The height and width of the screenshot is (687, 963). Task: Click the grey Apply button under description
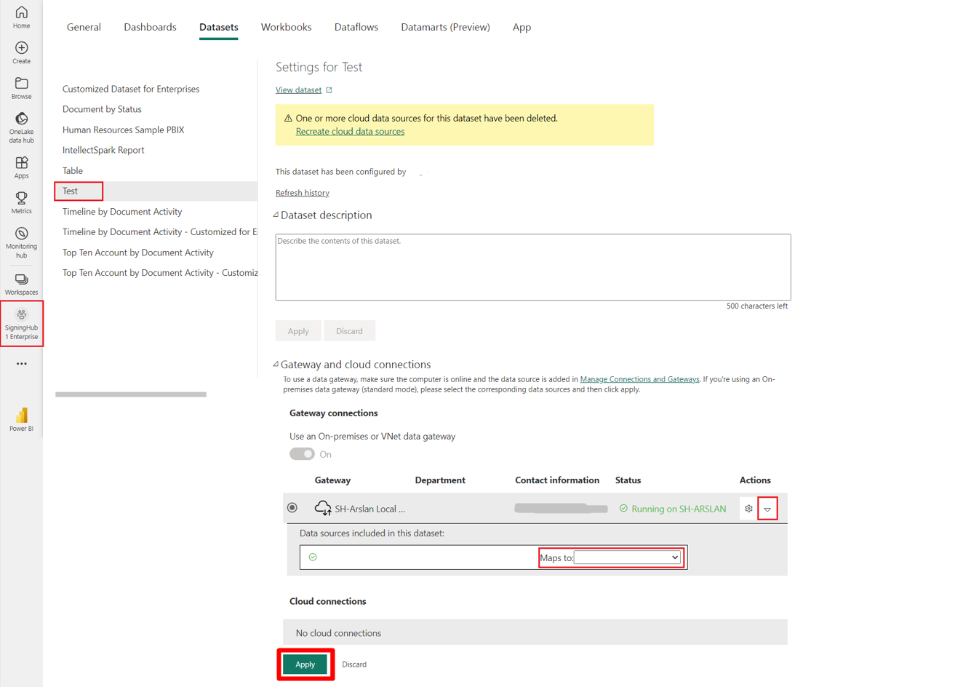pos(298,331)
